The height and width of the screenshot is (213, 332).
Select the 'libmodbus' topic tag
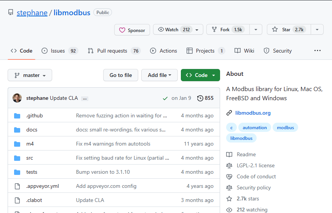pyautogui.click(x=241, y=138)
